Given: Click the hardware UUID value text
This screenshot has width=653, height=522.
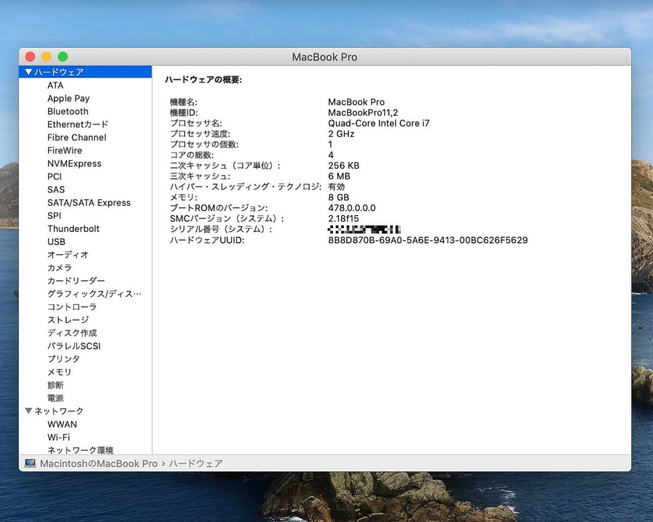Looking at the screenshot, I should point(427,240).
